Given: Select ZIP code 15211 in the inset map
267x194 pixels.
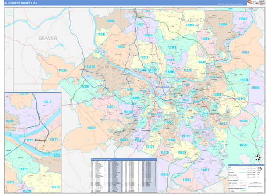Looking at the screenshot, I should click(24, 169).
